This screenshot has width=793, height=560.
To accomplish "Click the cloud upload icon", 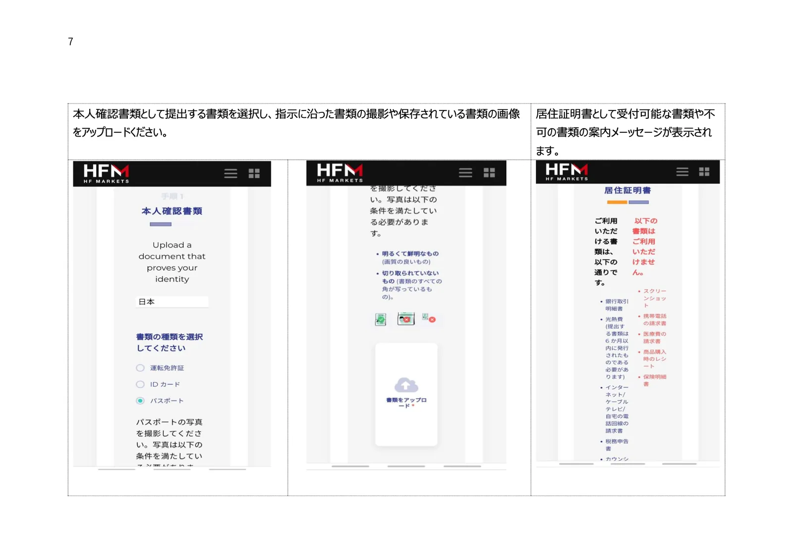I will click(x=406, y=385).
